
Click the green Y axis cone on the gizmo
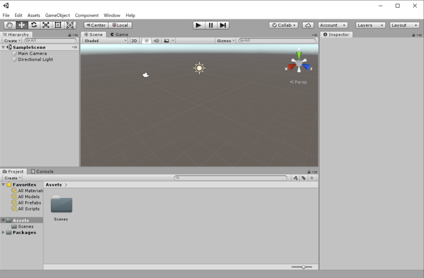pyautogui.click(x=299, y=56)
